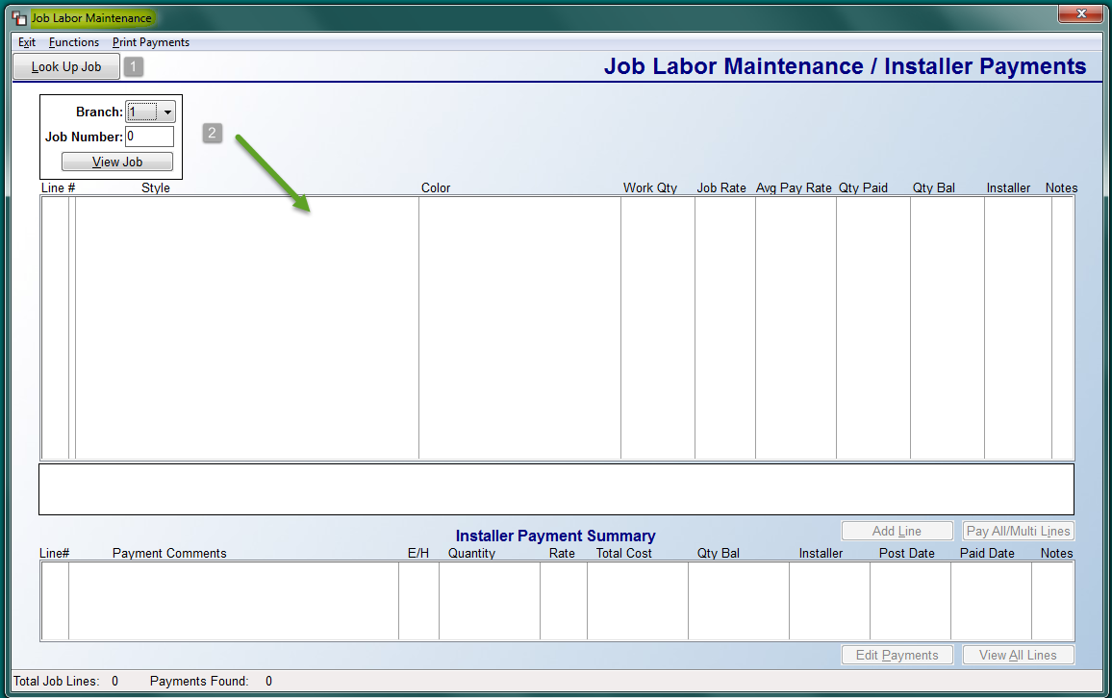Image resolution: width=1112 pixels, height=698 pixels.
Task: Click the Add Line button
Action: pos(897,530)
